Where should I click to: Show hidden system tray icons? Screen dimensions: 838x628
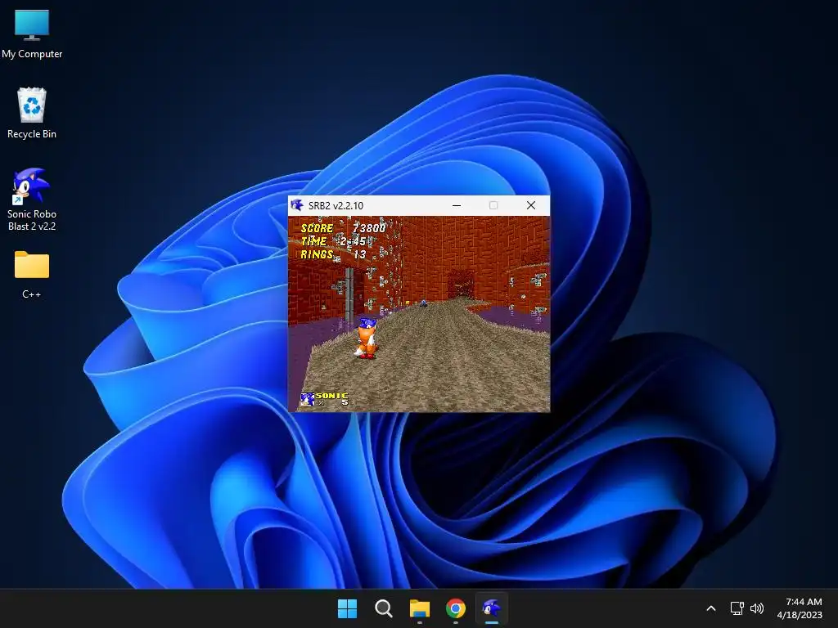[x=711, y=608]
